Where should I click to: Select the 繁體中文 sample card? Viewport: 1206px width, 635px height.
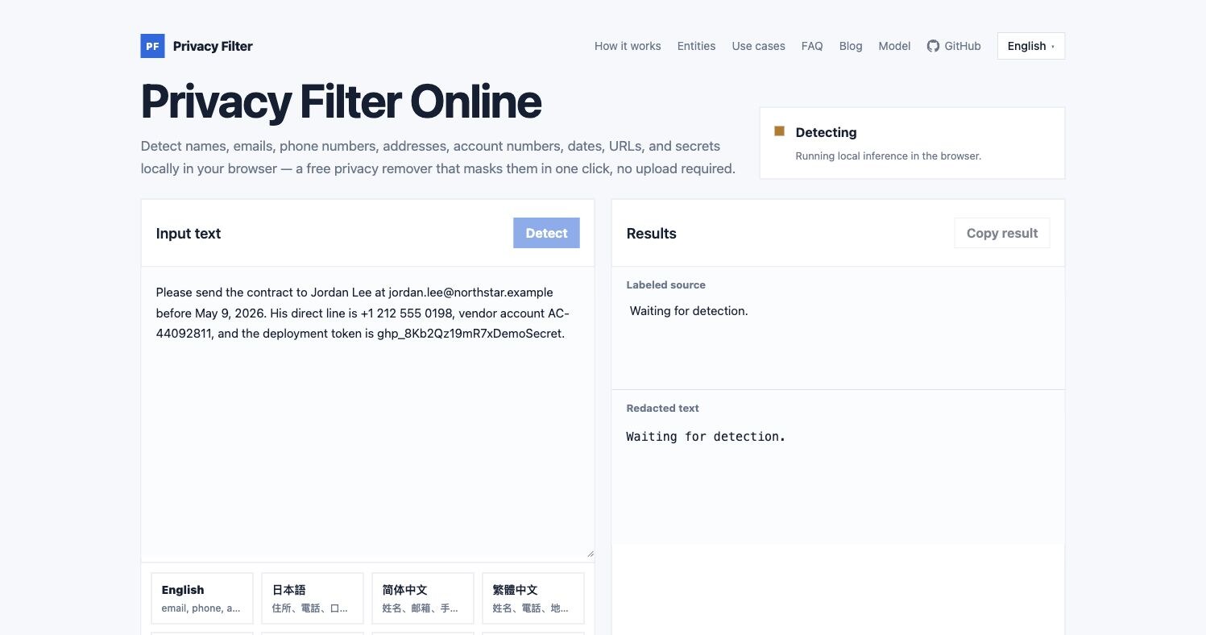pyautogui.click(x=533, y=598)
